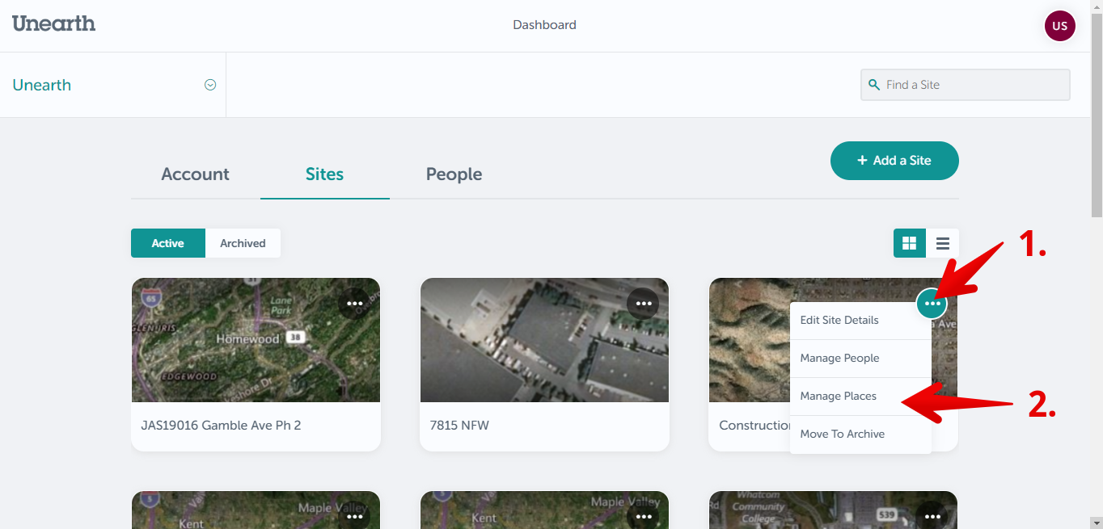
Task: Close the open three-dot menu on Construction card
Action: pos(932,304)
